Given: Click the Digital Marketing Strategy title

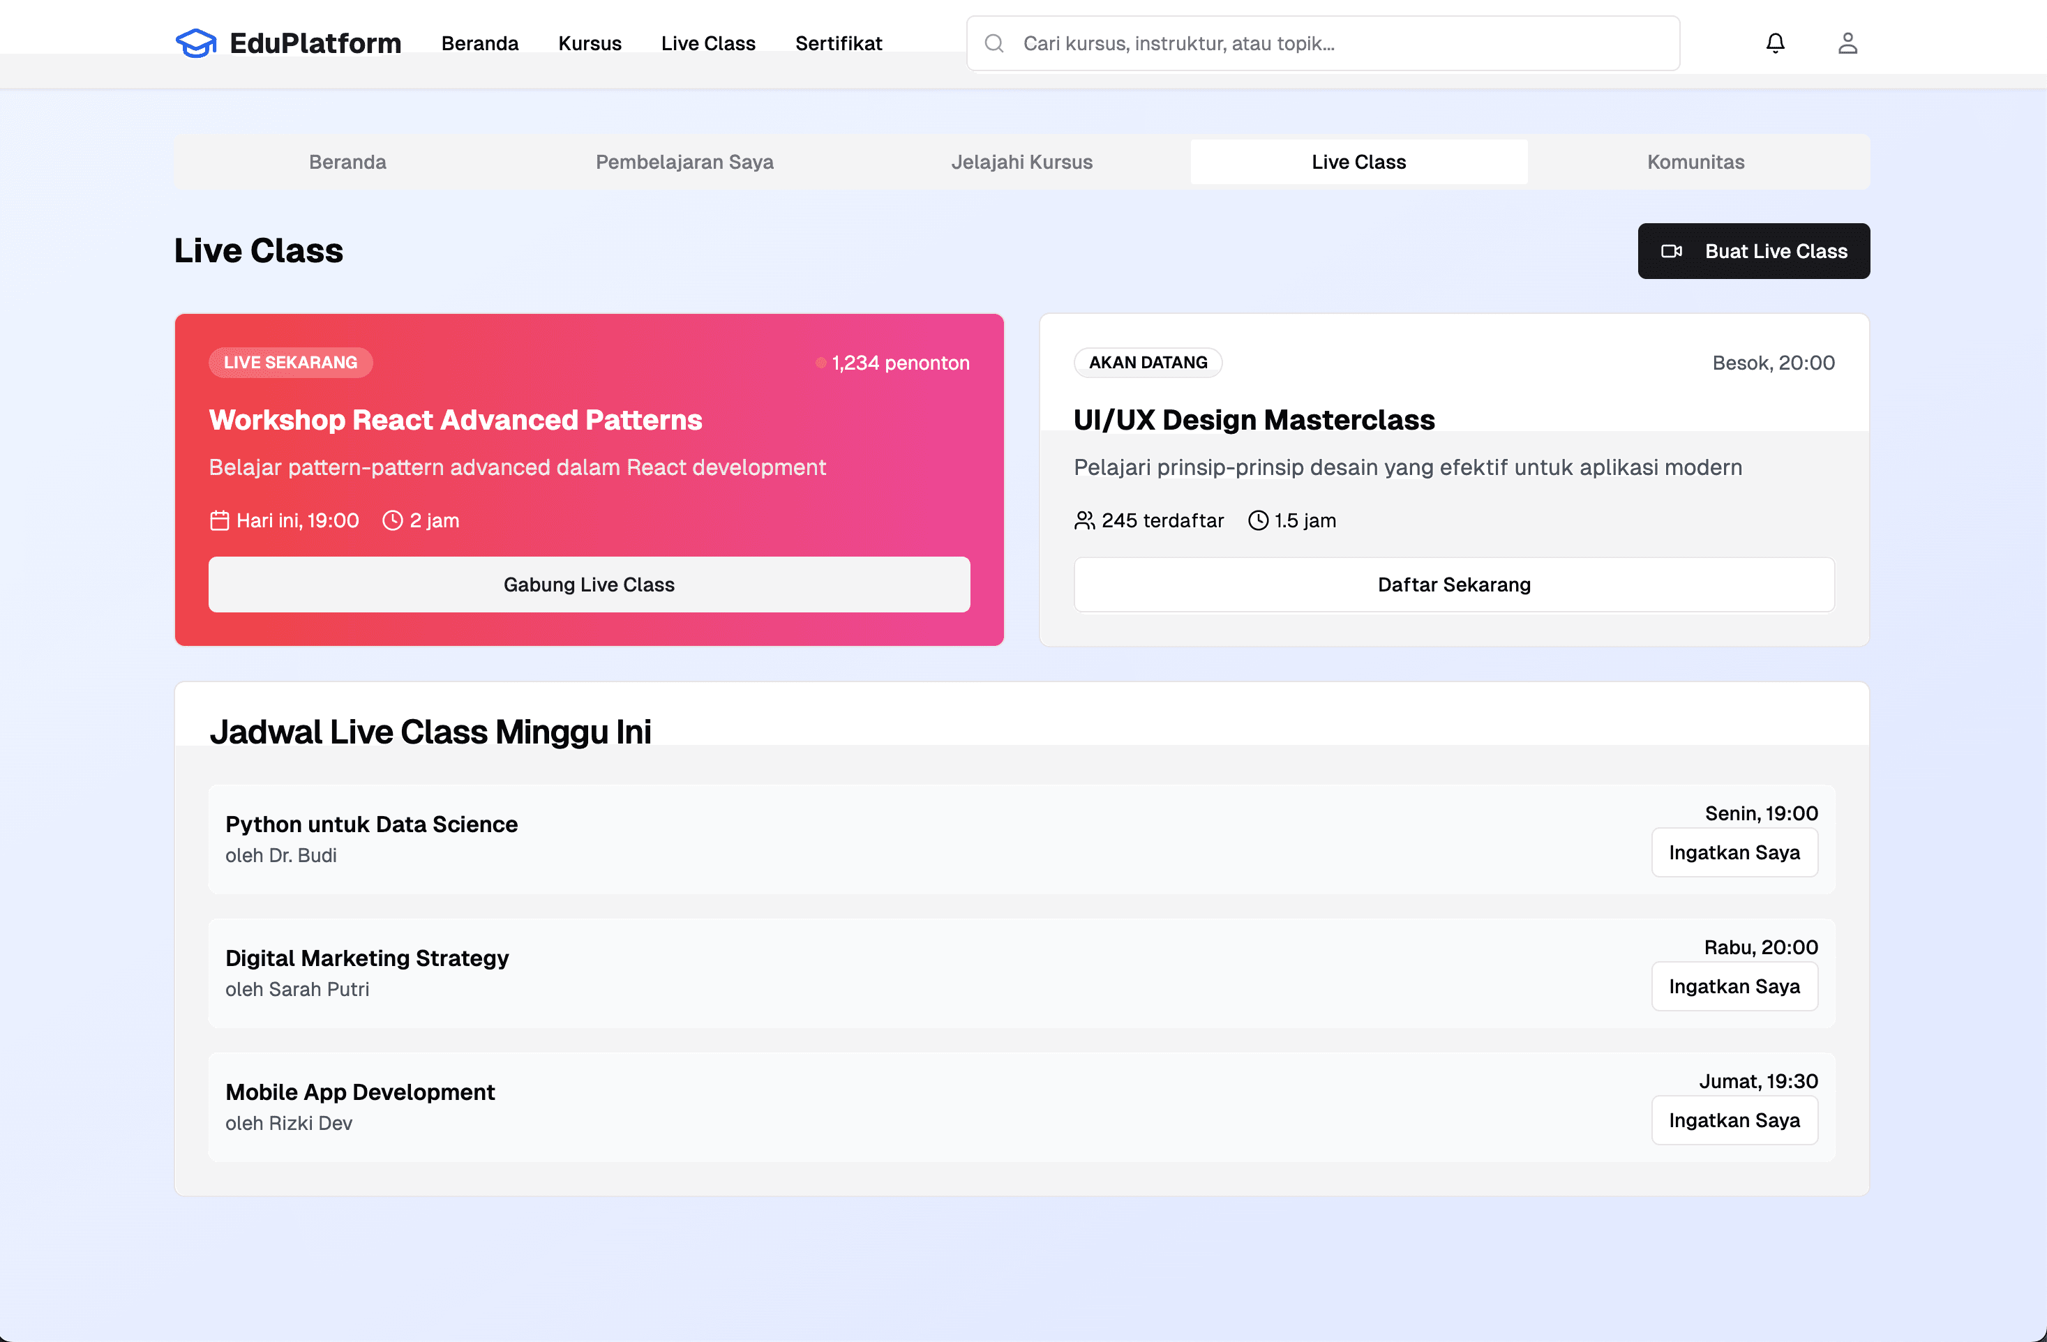Looking at the screenshot, I should pos(367,958).
